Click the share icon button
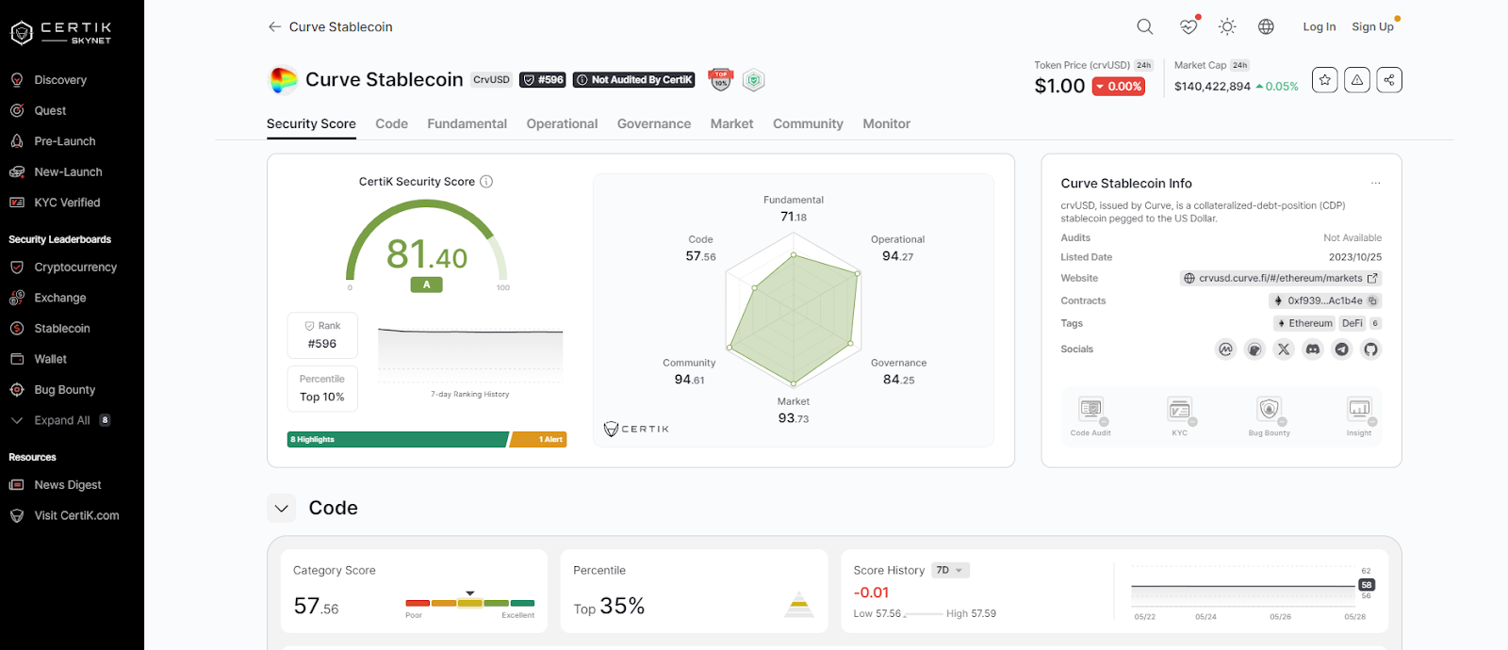The height and width of the screenshot is (650, 1508). (x=1389, y=80)
